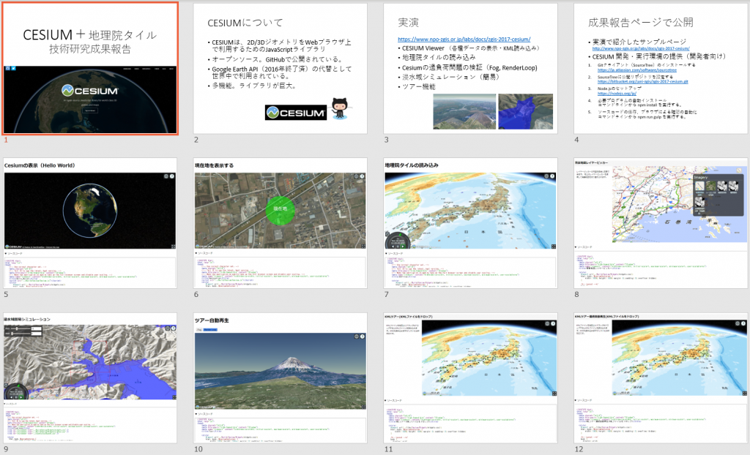The width and height of the screenshot is (750, 455).
Task: Click the Twitter icon on the title slide
Action: click(13, 68)
